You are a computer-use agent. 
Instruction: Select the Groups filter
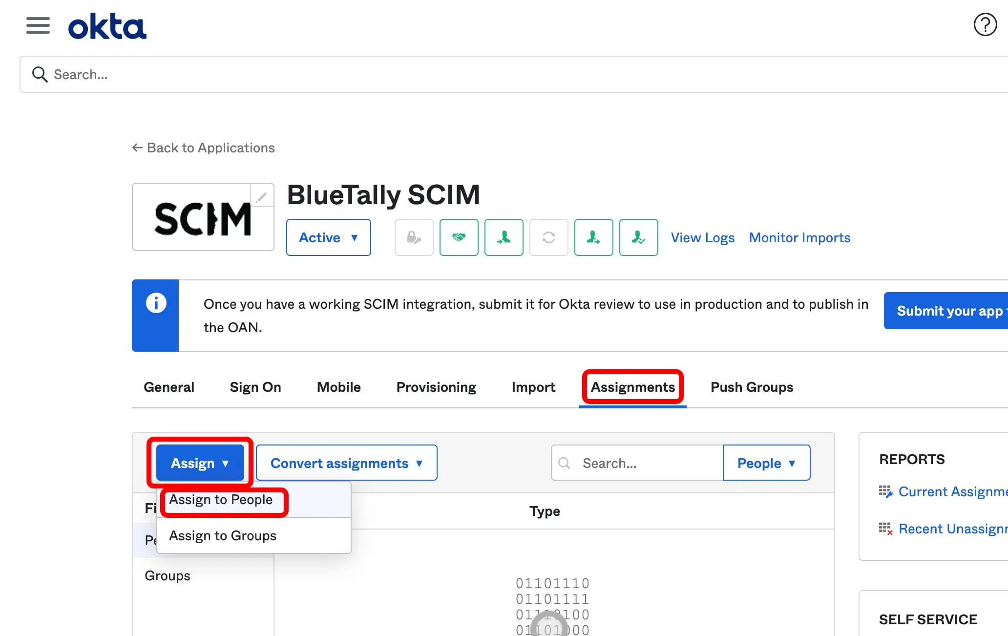[168, 575]
